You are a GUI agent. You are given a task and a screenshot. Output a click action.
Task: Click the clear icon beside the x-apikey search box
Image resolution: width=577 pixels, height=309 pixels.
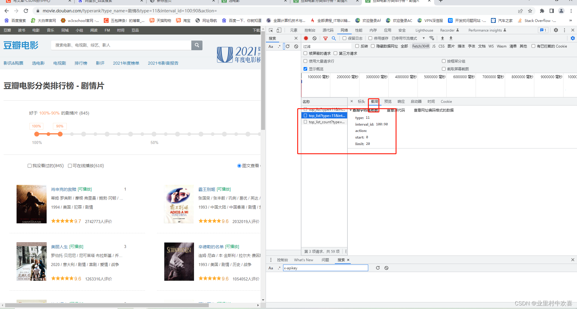tap(387, 268)
